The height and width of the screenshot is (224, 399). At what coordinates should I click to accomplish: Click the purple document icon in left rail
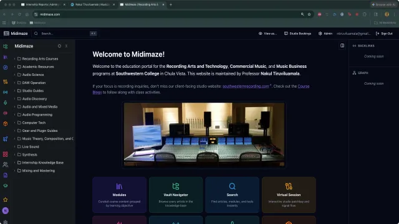(x=6, y=175)
